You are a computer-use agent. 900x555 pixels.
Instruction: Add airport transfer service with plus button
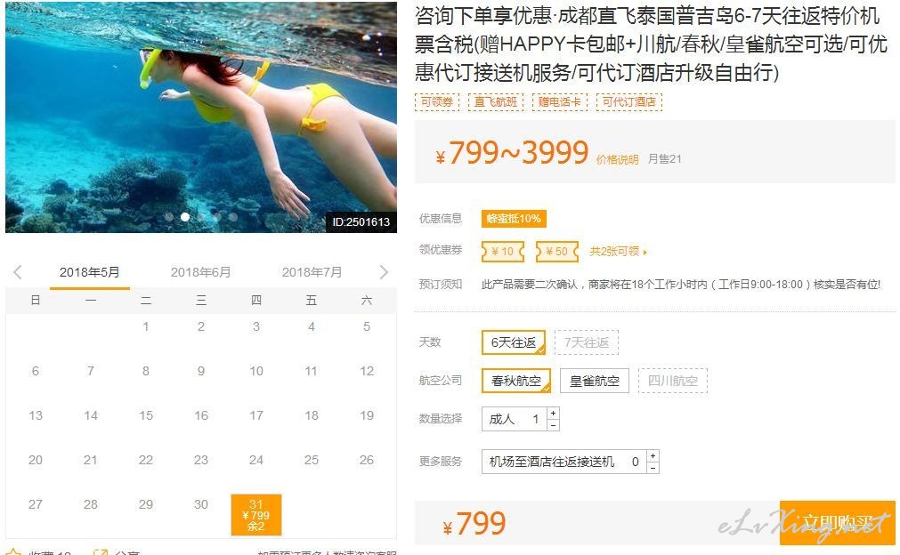[653, 455]
